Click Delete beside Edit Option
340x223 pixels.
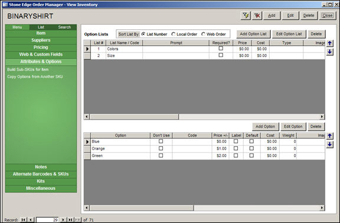click(x=316, y=127)
